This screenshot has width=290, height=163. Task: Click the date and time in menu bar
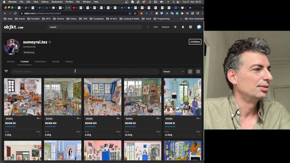[x=192, y=2]
